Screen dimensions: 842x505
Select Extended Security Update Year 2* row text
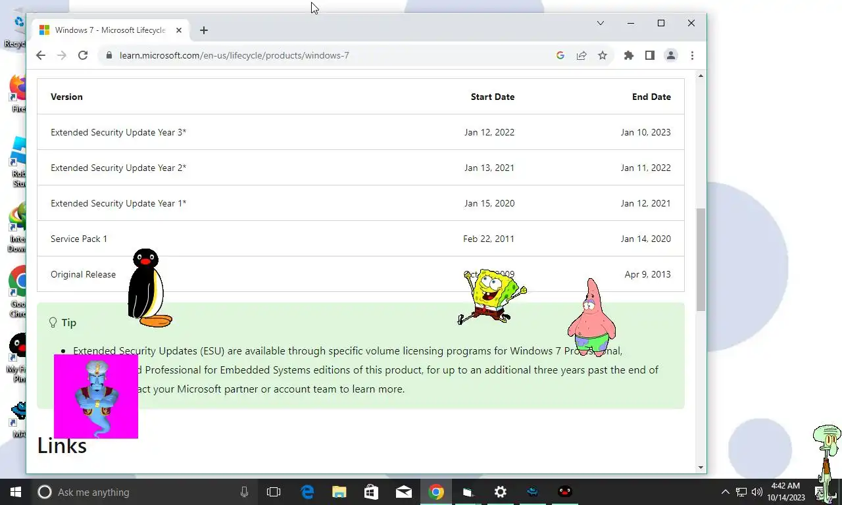(x=118, y=168)
